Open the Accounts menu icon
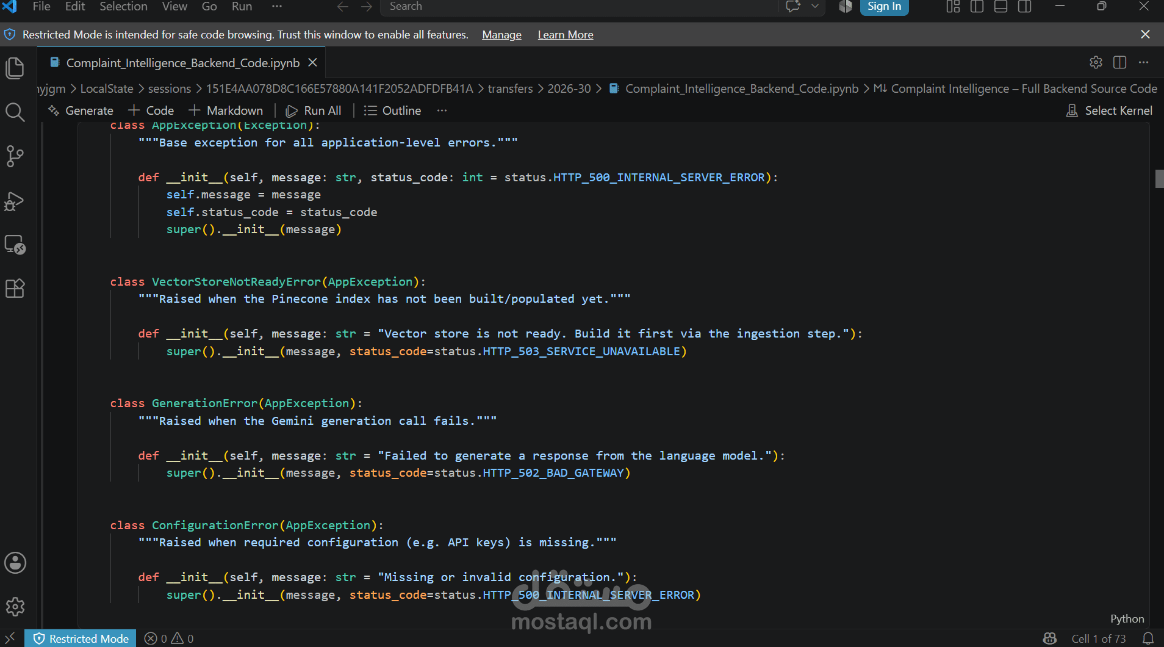Screen dimensions: 1164x647 pos(15,563)
